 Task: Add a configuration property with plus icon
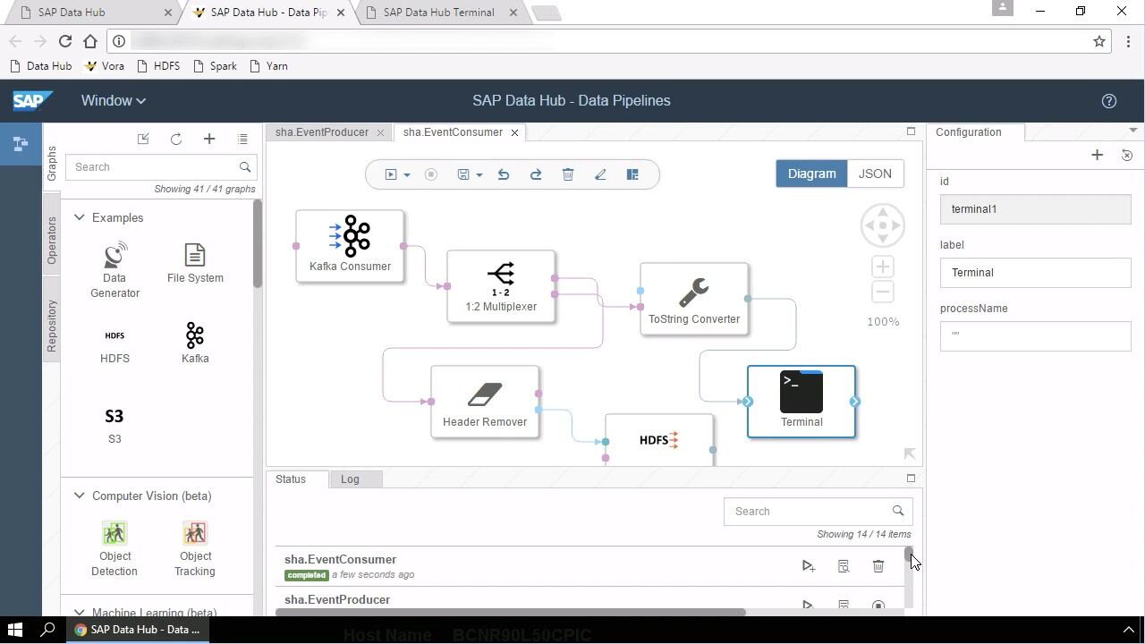click(1098, 155)
